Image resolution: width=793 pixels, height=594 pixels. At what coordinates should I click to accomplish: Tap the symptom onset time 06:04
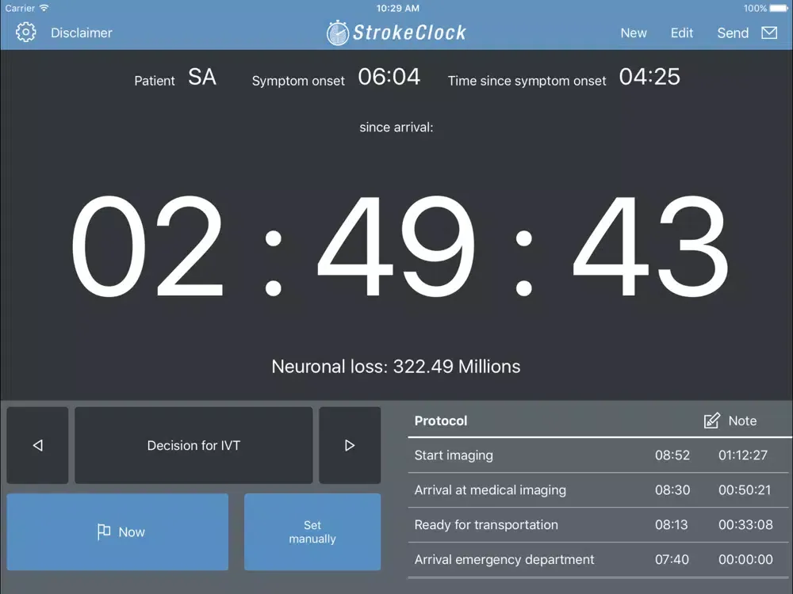tap(389, 77)
